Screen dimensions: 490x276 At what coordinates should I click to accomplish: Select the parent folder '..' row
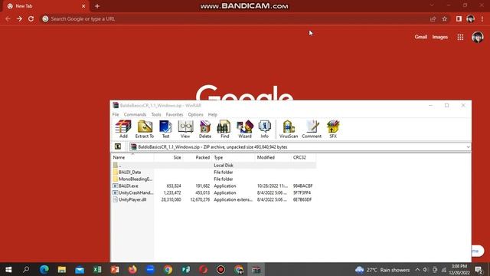(214, 166)
